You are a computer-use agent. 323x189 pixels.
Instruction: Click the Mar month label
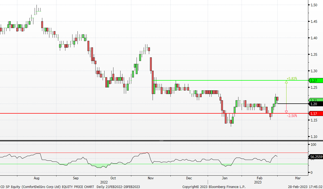tap(298, 178)
